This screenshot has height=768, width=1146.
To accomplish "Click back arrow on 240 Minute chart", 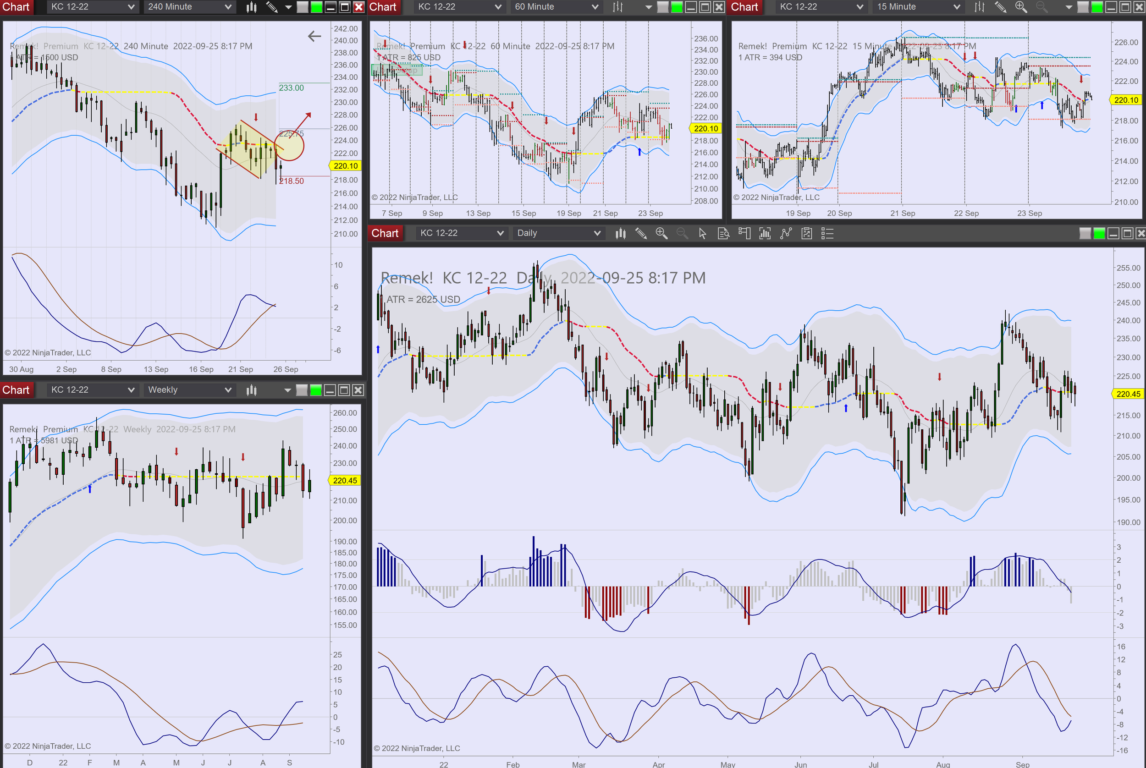I will 314,36.
